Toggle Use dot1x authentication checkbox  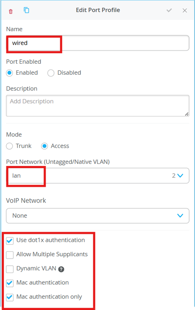[10, 241]
